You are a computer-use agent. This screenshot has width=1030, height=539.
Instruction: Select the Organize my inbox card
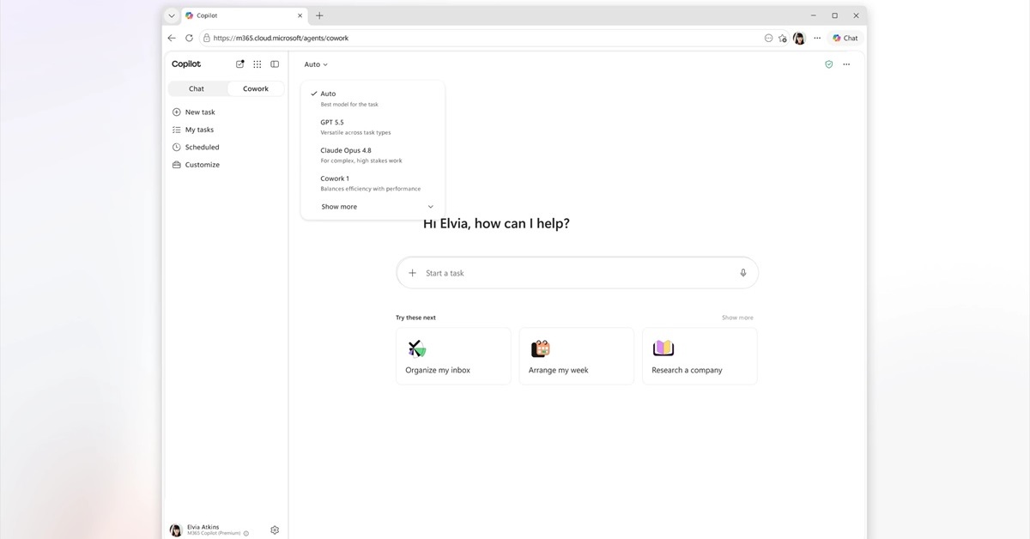(453, 356)
